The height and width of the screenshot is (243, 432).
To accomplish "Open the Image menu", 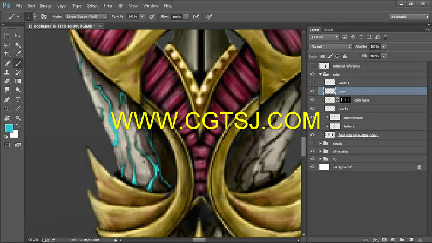I will [46, 6].
